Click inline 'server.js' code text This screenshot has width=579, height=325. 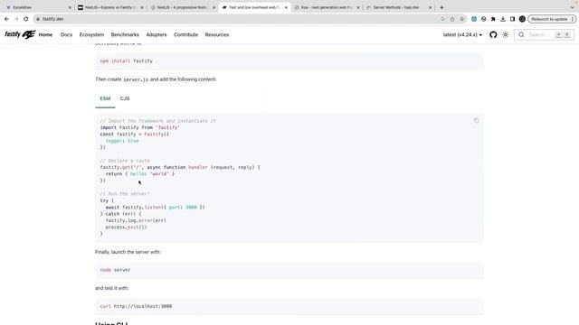(x=136, y=79)
